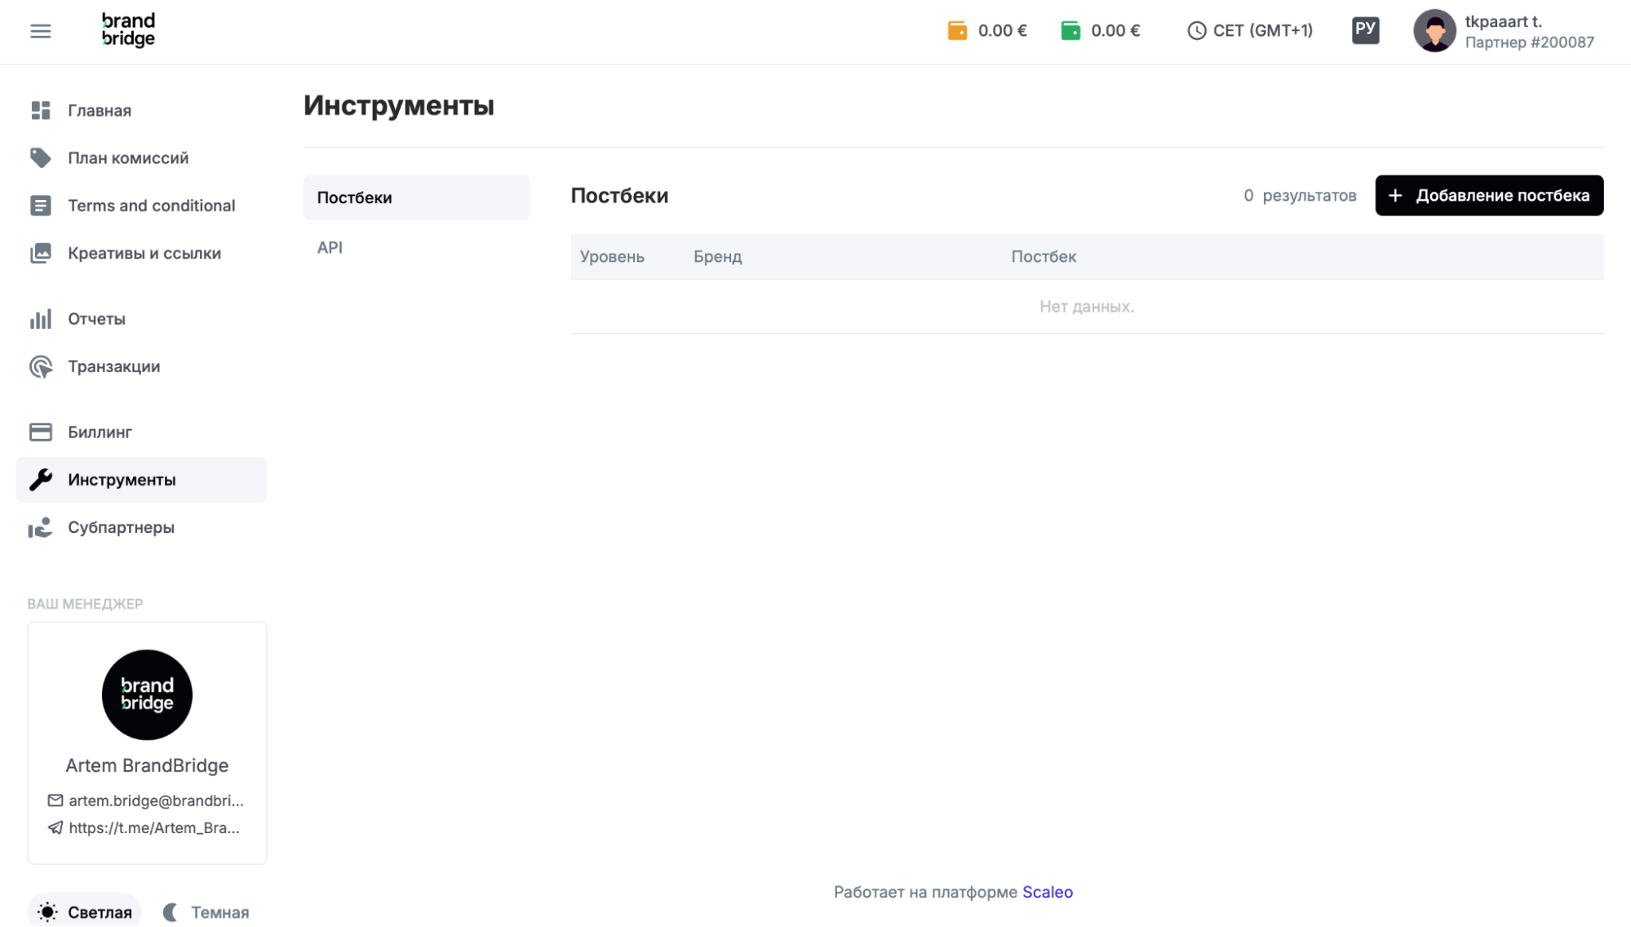The image size is (1631, 927).
Task: Click the plus icon in add postback button
Action: click(1395, 196)
